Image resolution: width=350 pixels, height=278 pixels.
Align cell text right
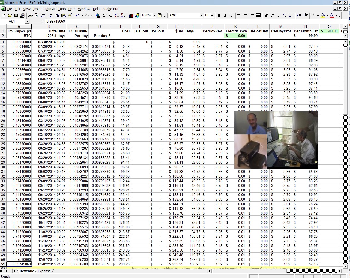click(x=252, y=16)
